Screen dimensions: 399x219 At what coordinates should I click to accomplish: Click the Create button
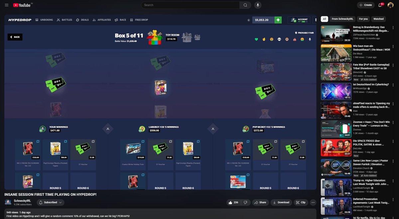[366, 5]
